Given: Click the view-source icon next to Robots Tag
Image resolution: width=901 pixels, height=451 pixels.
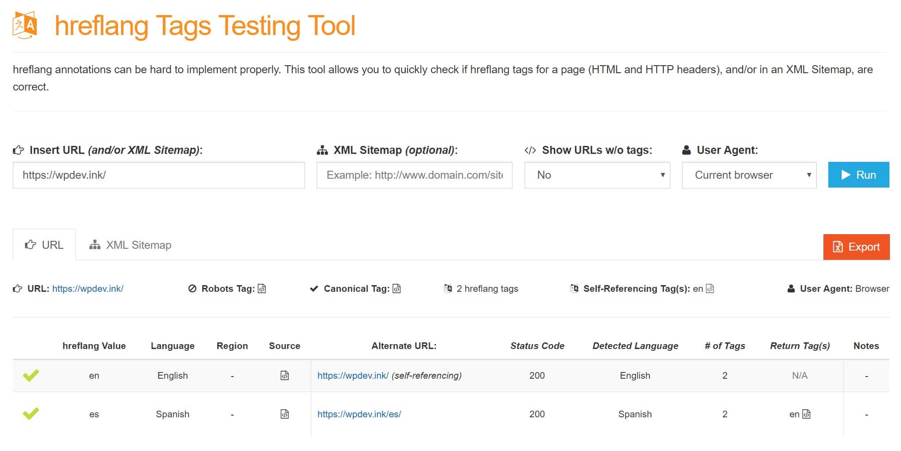Looking at the screenshot, I should (262, 289).
